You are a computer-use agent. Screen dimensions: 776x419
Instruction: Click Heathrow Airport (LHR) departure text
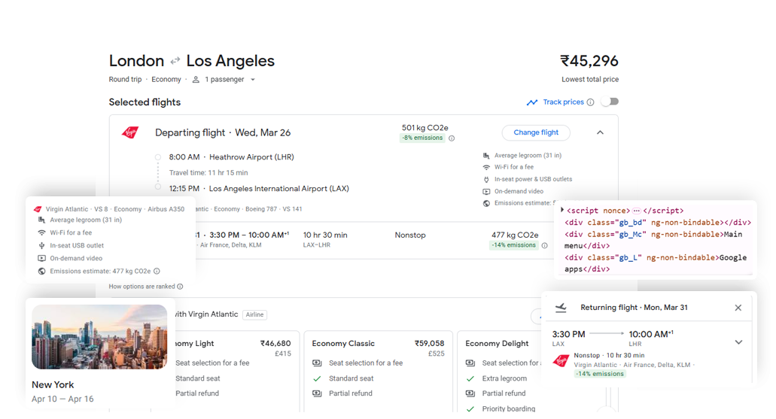(x=251, y=156)
